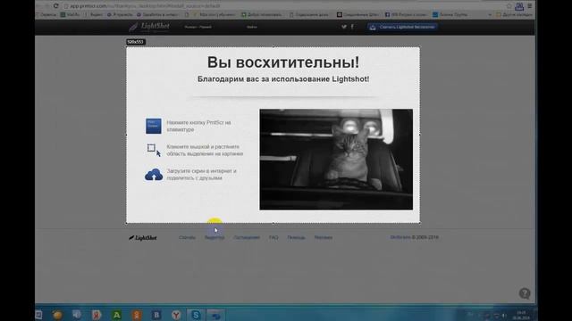Screen dimensions: 572x321
Task: Click the black and white cat photo
Action: click(336, 160)
